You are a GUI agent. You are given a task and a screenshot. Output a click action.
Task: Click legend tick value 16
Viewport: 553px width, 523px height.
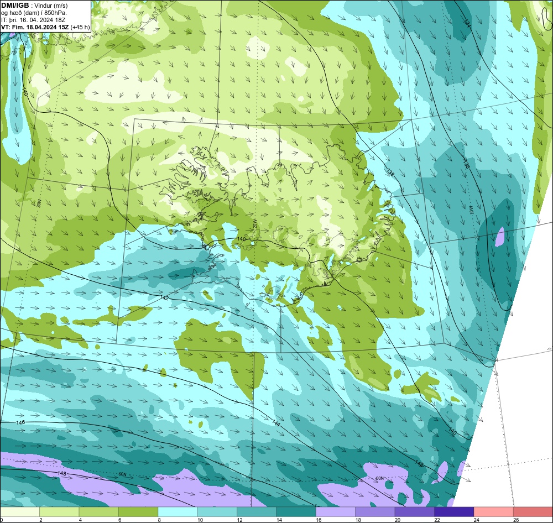[319, 520]
